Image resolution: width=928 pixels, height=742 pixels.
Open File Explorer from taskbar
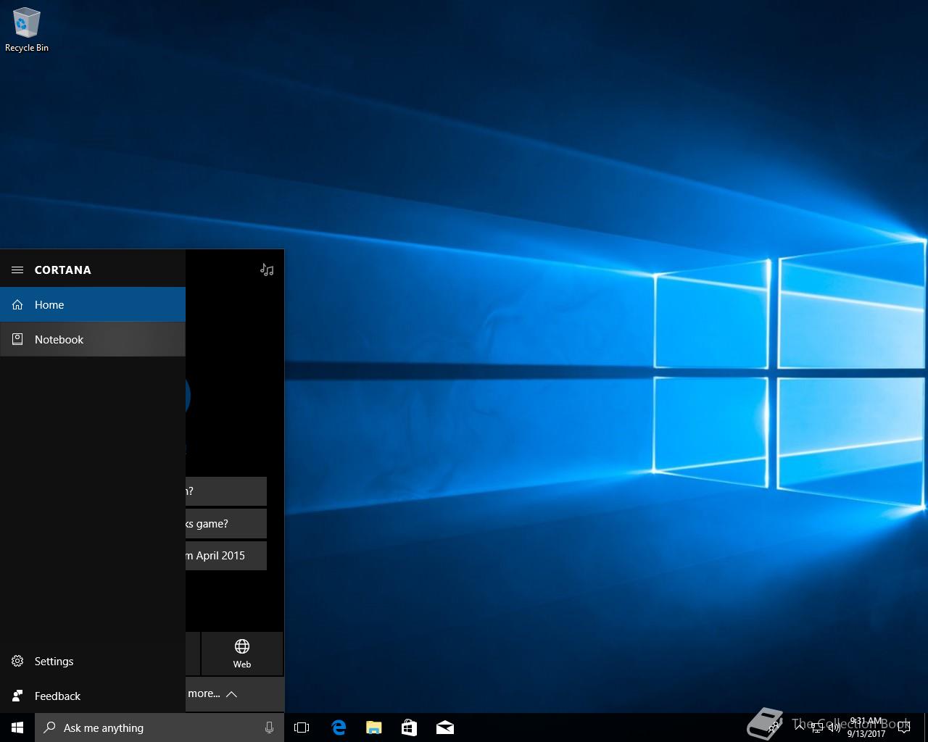[373, 728]
